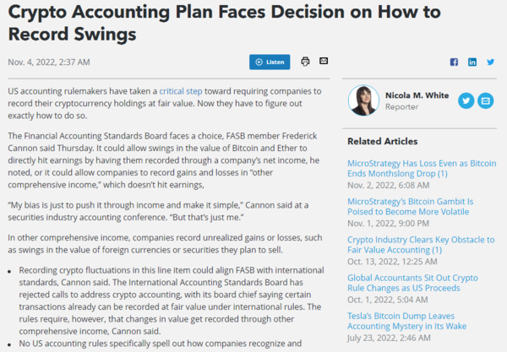Share the article on Facebook
Screen dimensions: 507x352
454,62
